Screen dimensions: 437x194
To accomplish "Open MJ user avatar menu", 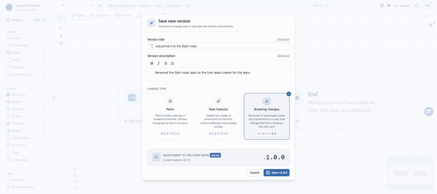I will click(x=428, y=5).
